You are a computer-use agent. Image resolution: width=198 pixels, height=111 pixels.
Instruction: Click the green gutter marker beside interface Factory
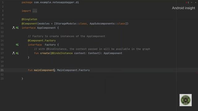pyautogui.click(x=17, y=44)
